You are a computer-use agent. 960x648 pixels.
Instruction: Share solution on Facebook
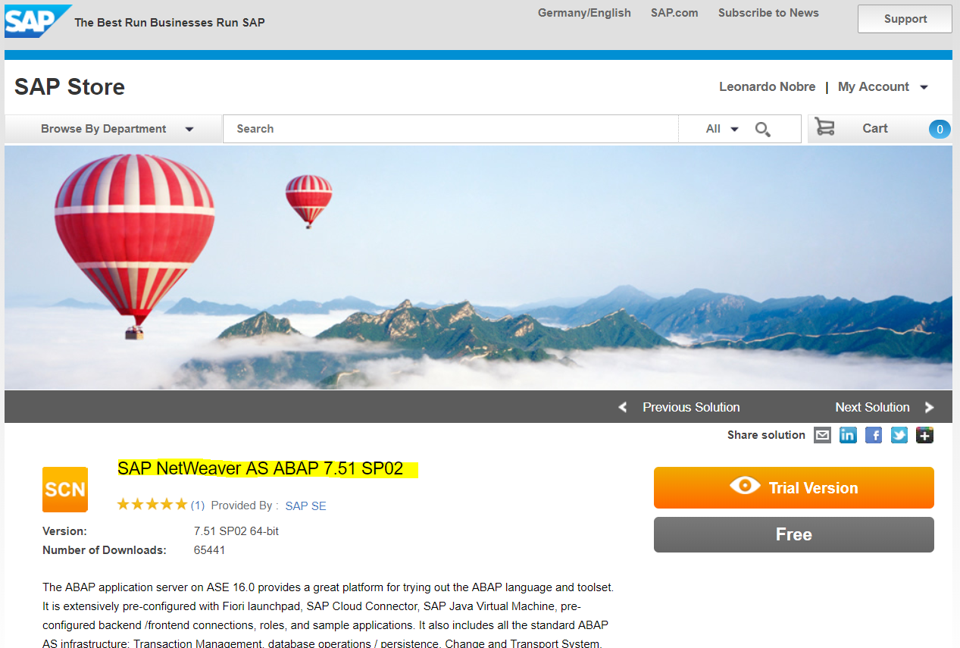click(874, 435)
